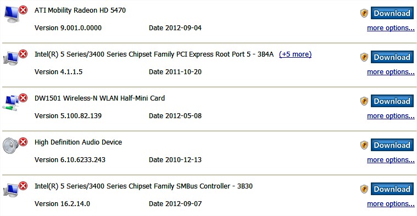Screen dimensions: 417x216
Task: Open more options for ATI Mobility Radeon
Action: (391, 28)
